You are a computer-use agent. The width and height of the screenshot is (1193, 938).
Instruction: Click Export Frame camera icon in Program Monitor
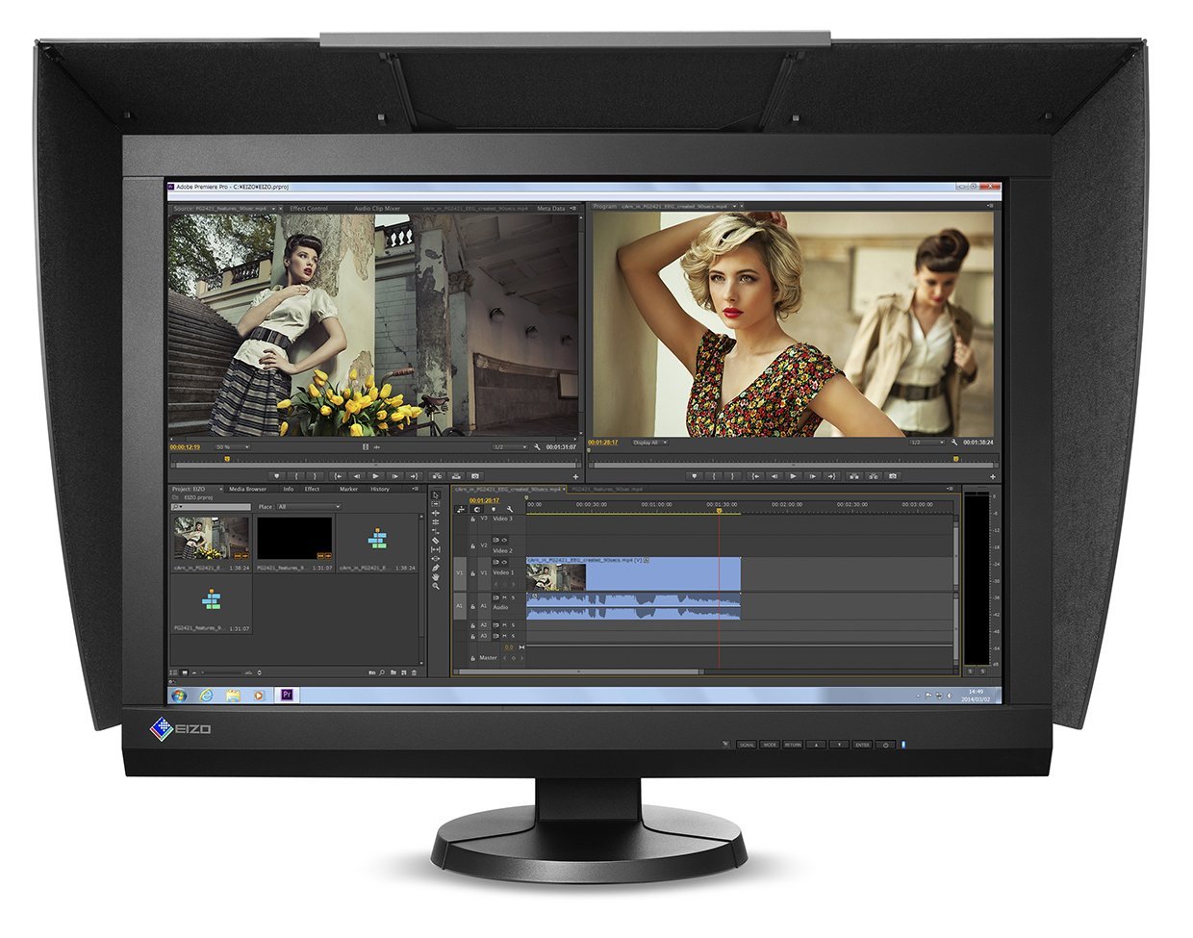[x=893, y=476]
